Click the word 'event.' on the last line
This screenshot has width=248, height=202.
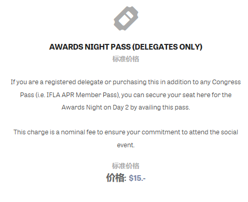coord(126,145)
